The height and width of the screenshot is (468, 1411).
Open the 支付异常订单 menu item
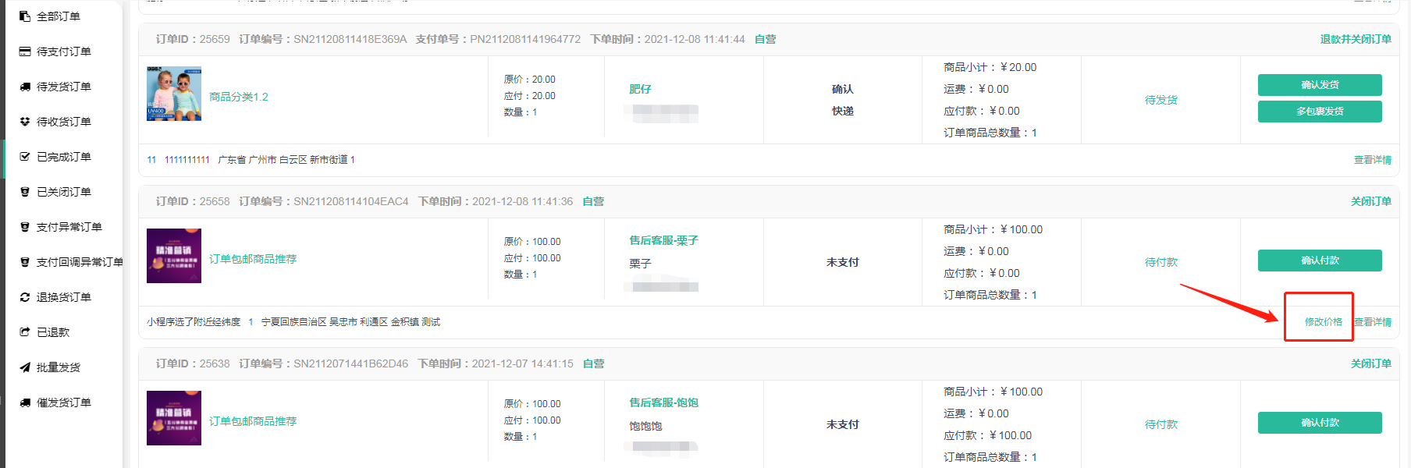click(x=69, y=227)
